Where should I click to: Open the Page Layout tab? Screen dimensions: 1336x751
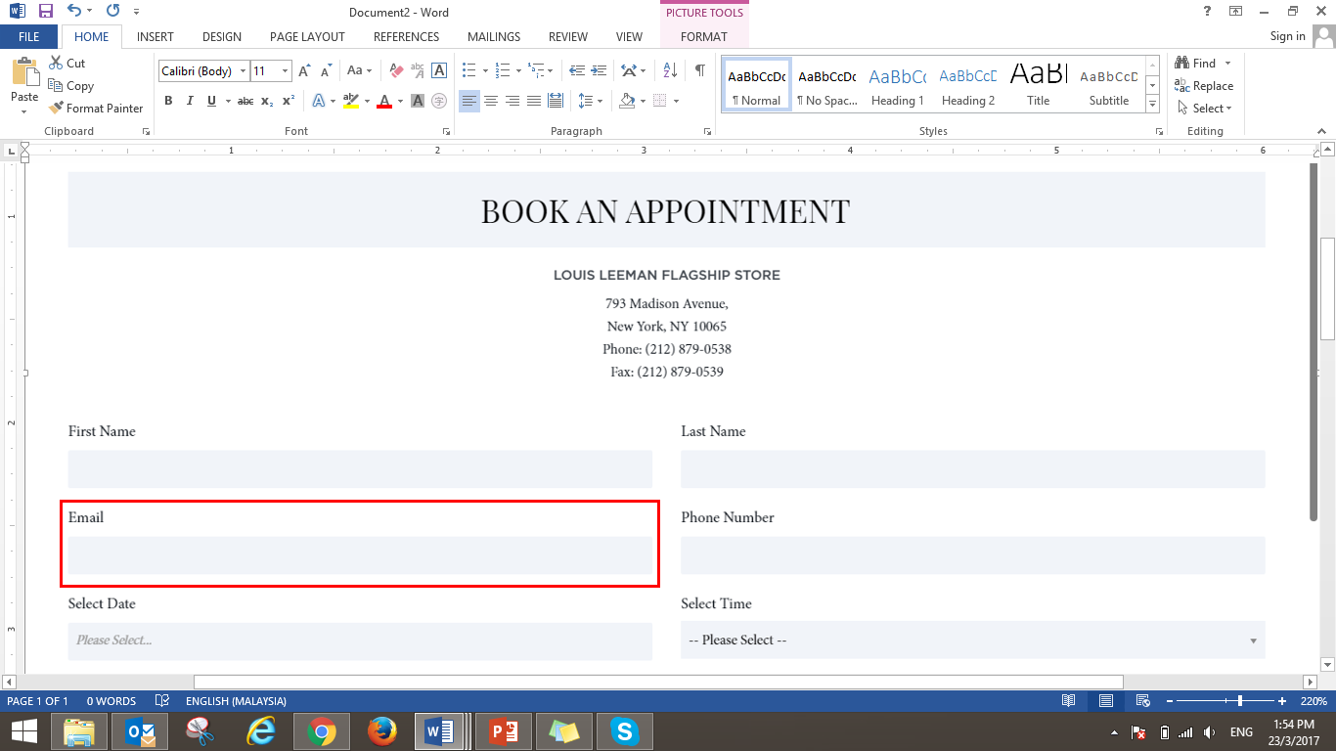pyautogui.click(x=307, y=37)
